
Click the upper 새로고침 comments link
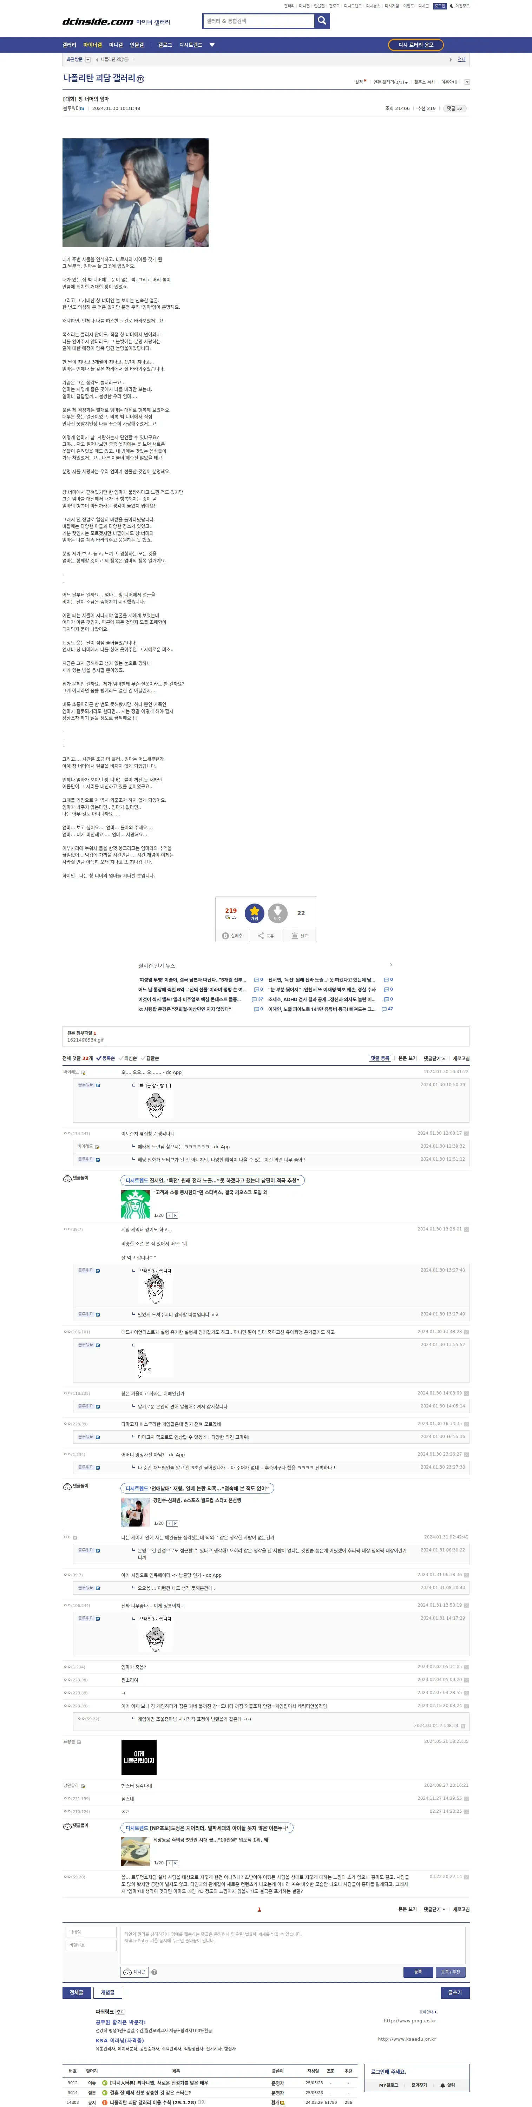462,1058
